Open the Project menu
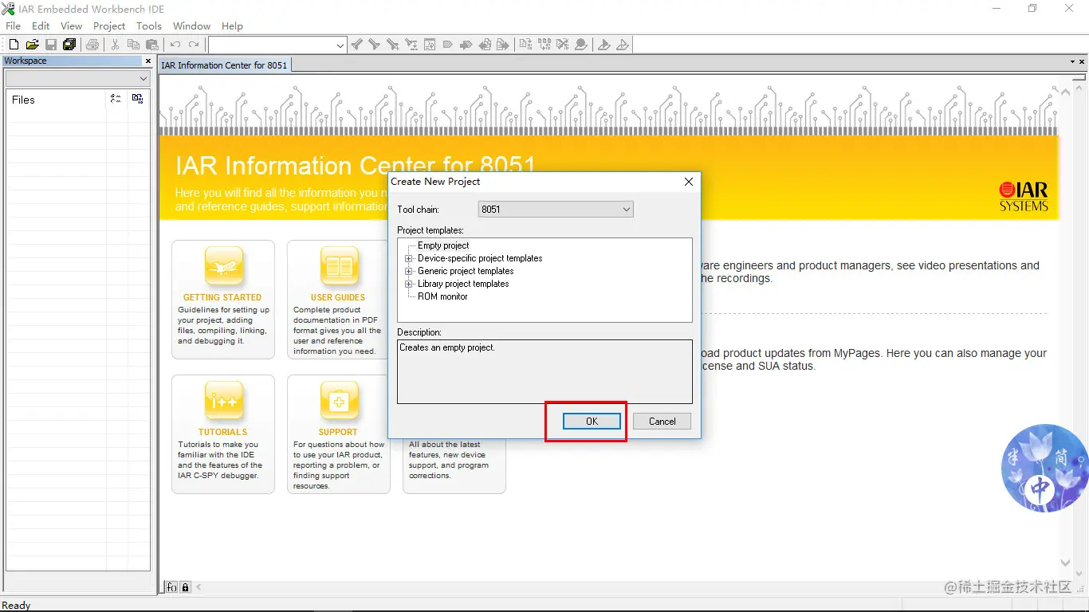Screen dimensions: 1089x612 109,25
